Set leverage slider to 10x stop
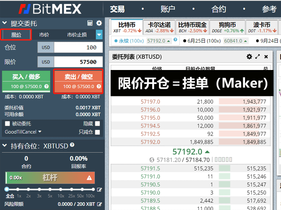The height and width of the screenshot is (210, 281). [61, 189]
